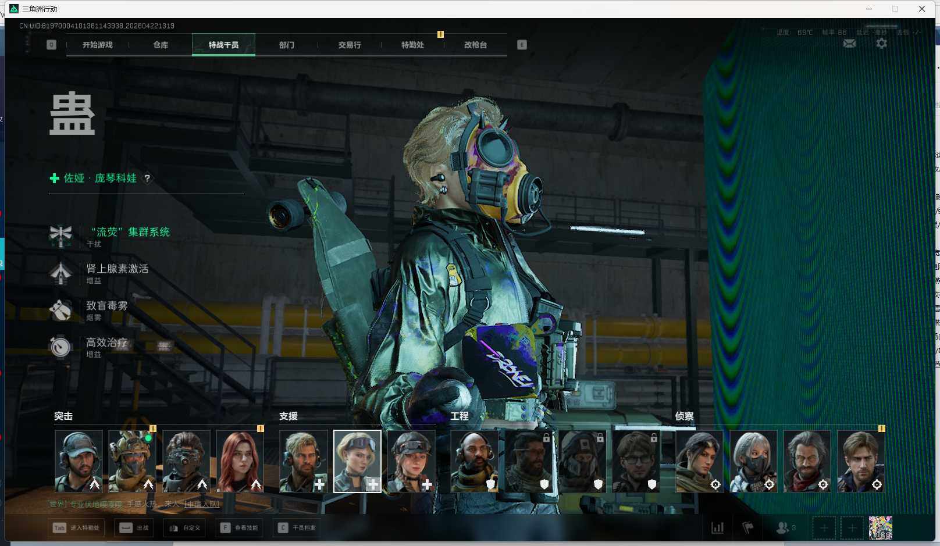Click the question mark beside 佐娅·庞琴科娃
The width and height of the screenshot is (940, 546).
[147, 178]
